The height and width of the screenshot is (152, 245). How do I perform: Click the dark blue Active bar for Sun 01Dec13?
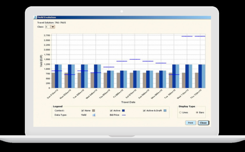point(57,76)
